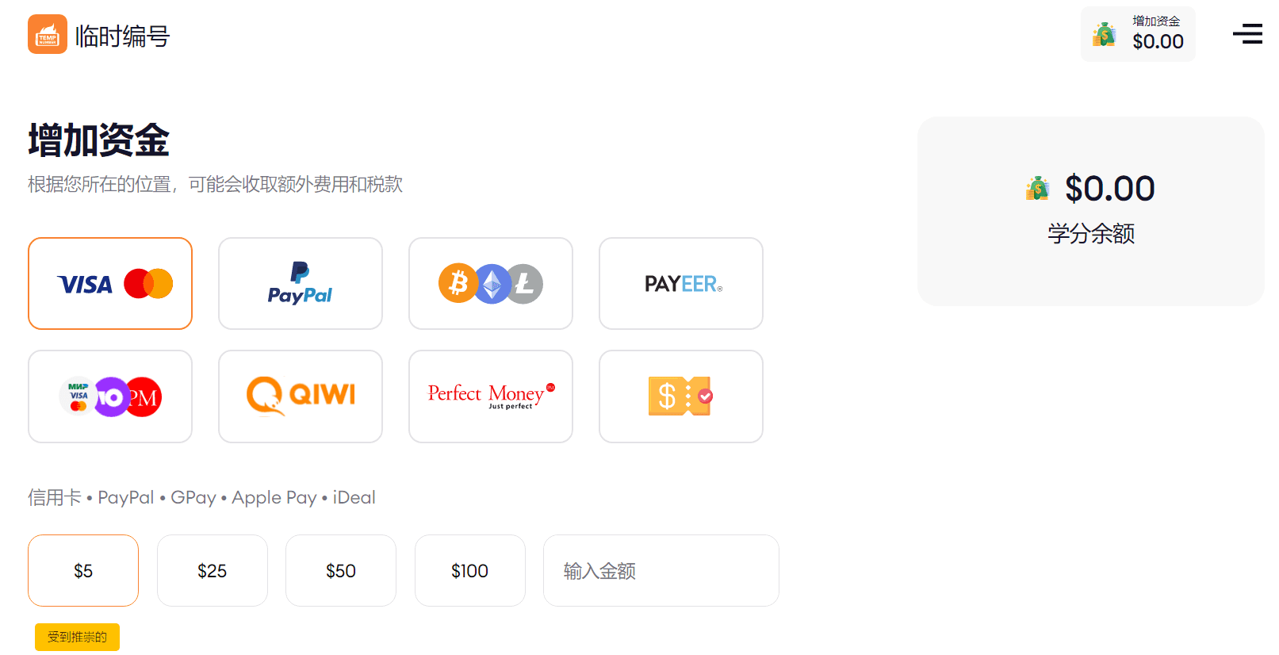Select Visa Mastercard payment method
The height and width of the screenshot is (655, 1279).
pyautogui.click(x=110, y=283)
